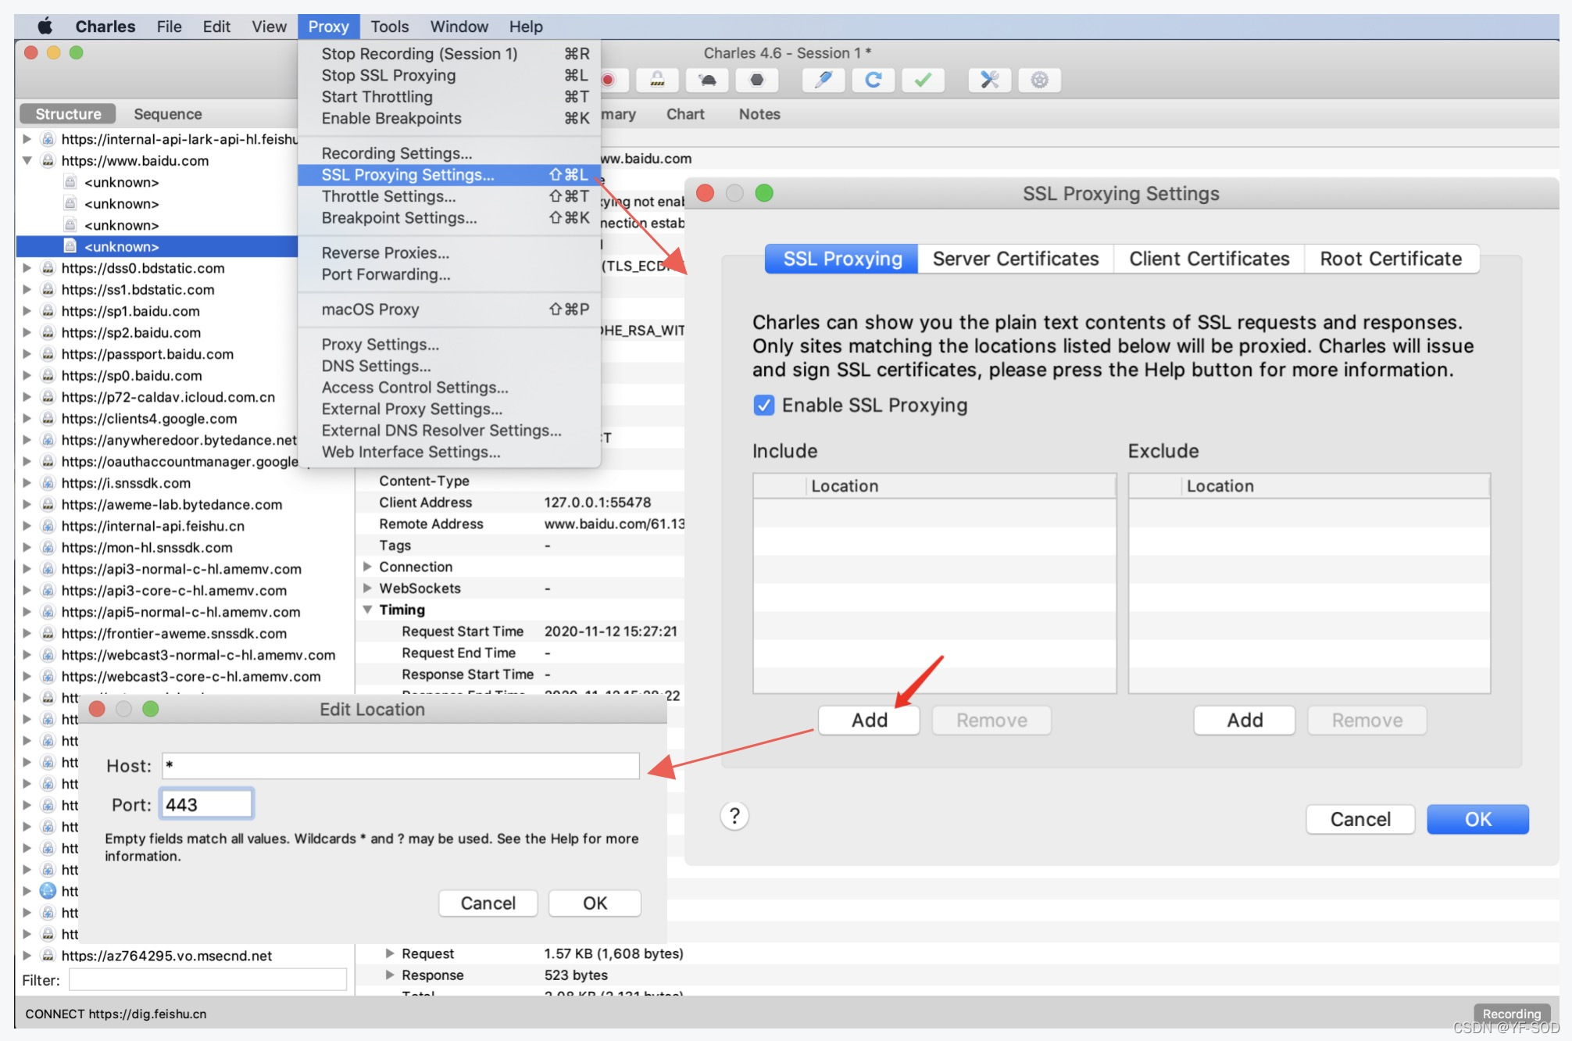Click the blue pen Compose toolbar icon

point(824,80)
